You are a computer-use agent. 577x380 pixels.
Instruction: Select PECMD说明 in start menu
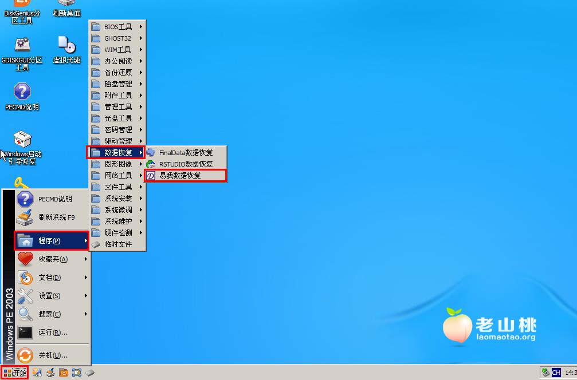pyautogui.click(x=52, y=199)
